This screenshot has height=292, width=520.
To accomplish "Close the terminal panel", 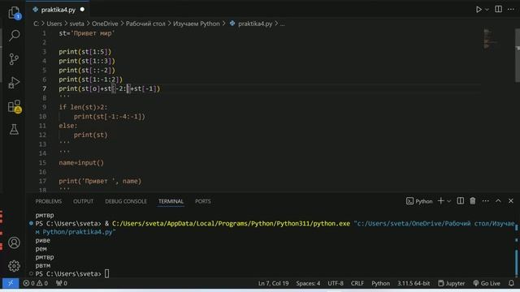I will point(511,200).
